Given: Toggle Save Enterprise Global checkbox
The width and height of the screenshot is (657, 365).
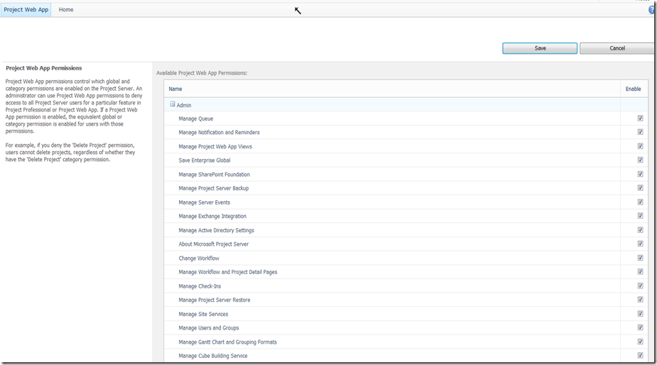Looking at the screenshot, I should pyautogui.click(x=640, y=160).
